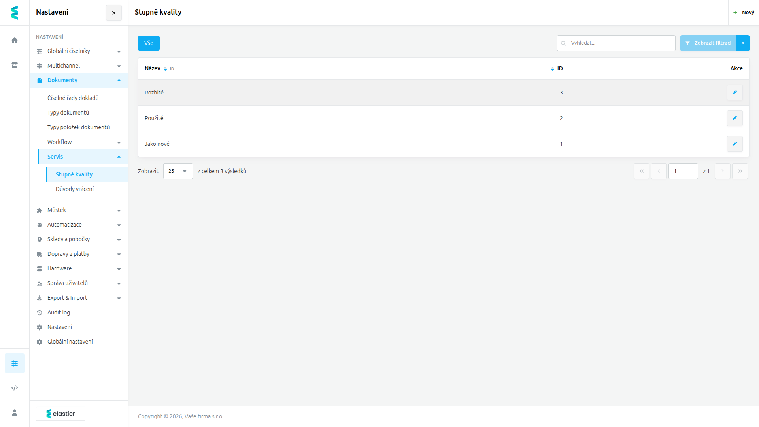This screenshot has width=759, height=427.
Task: Open Typy dokumentů
Action: point(68,113)
